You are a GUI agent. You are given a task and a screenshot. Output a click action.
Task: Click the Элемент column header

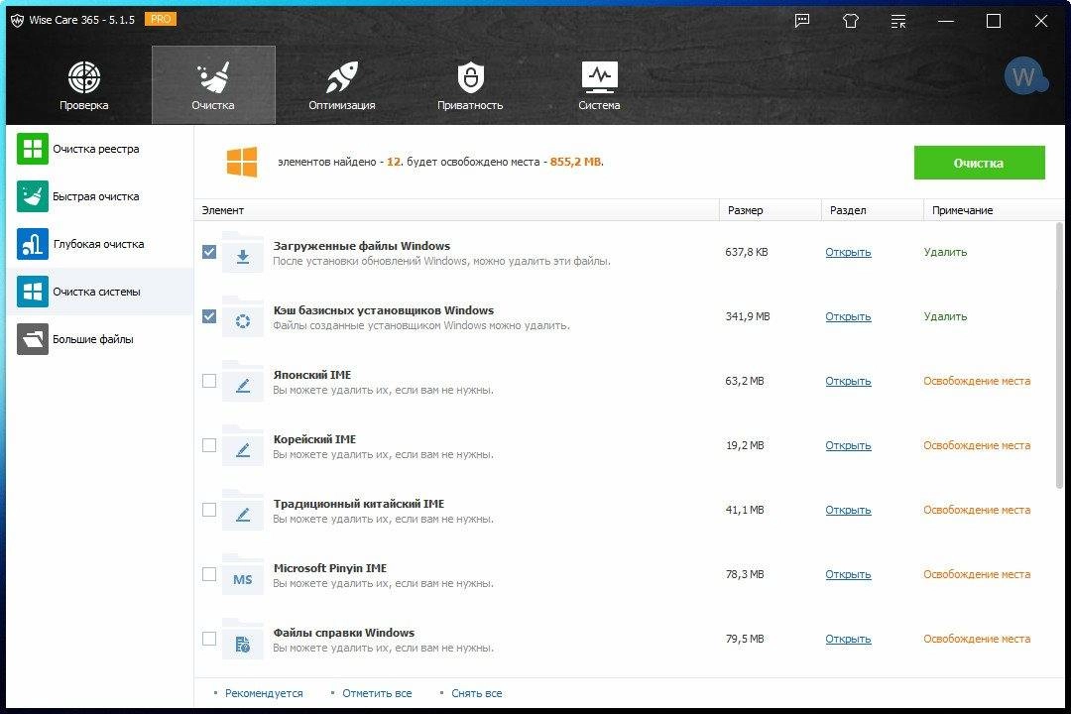click(x=457, y=210)
